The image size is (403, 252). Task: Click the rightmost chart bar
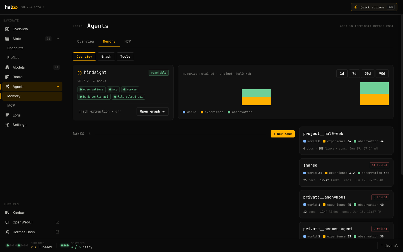click(x=374, y=94)
